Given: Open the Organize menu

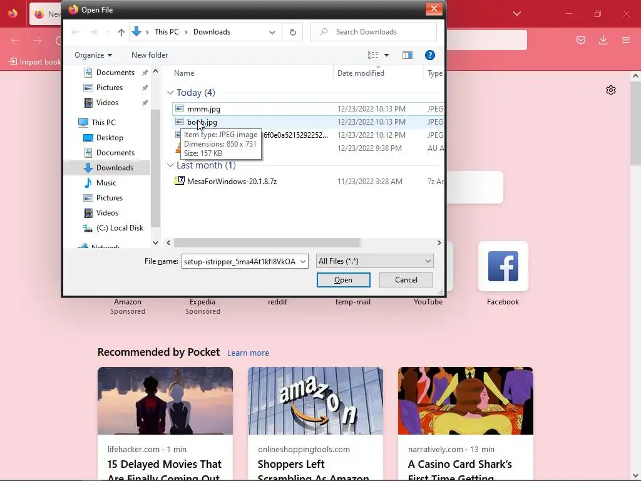Looking at the screenshot, I should (x=93, y=55).
